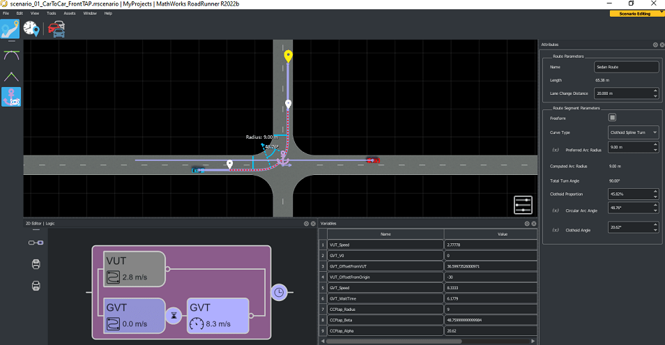The width and height of the screenshot is (665, 345).
Task: Open the Tools menu
Action: point(51,13)
